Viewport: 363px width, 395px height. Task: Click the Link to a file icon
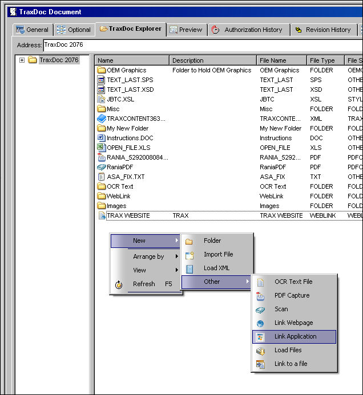point(260,364)
